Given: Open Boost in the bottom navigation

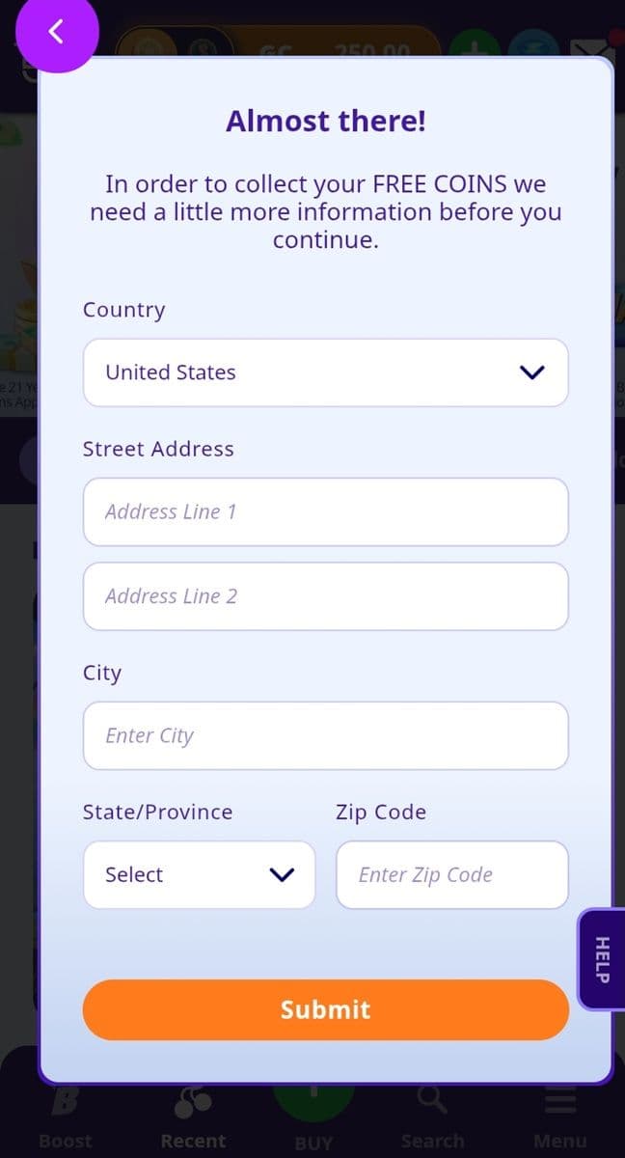Looking at the screenshot, I should pos(65,1115).
